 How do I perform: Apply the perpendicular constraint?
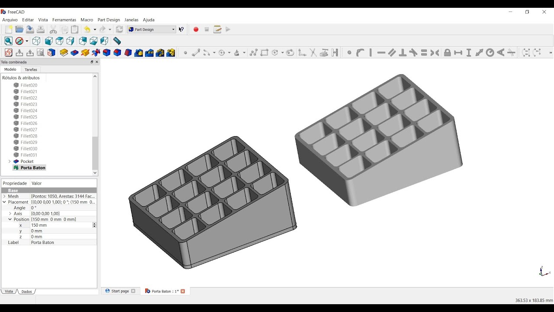tap(403, 53)
